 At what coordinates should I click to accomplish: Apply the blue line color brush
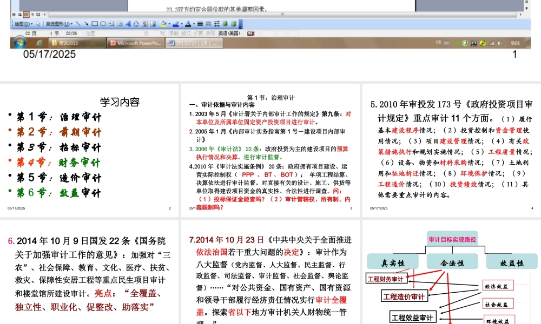coord(176,24)
